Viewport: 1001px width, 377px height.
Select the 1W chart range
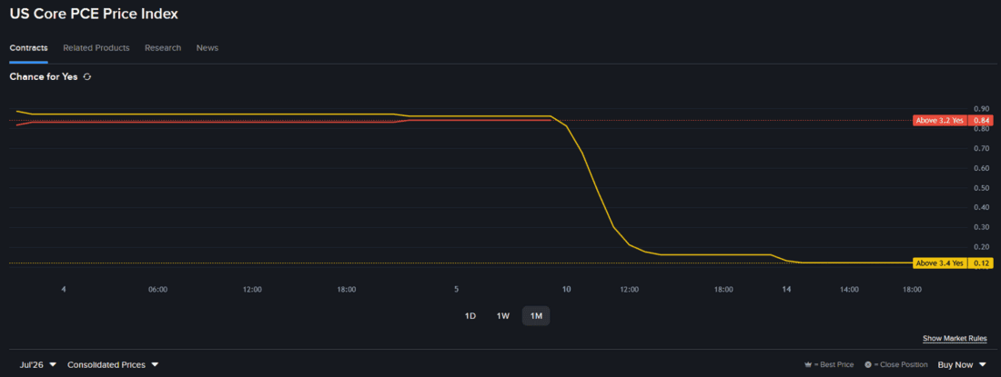click(x=503, y=316)
